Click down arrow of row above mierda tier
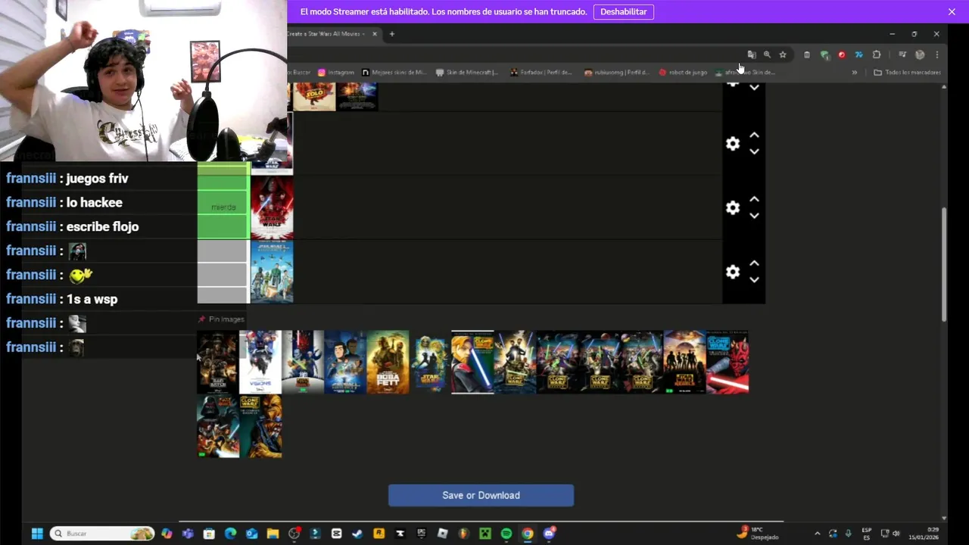This screenshot has width=969, height=545. [x=754, y=151]
